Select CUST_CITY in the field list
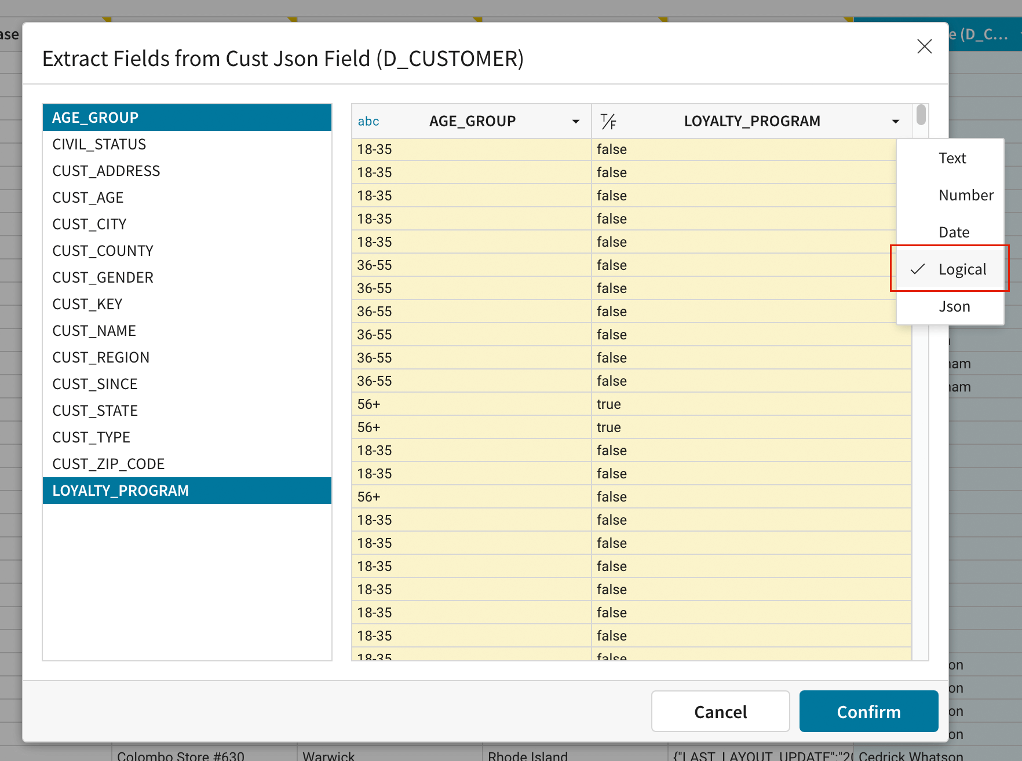 point(187,224)
